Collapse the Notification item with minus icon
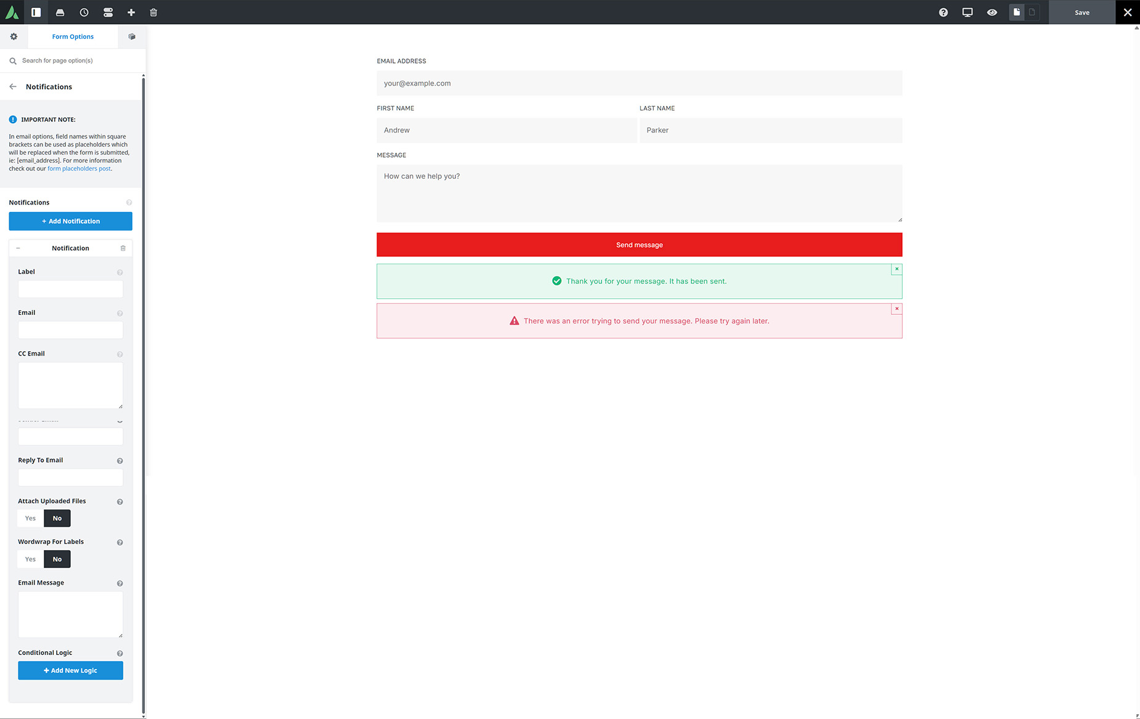The height and width of the screenshot is (719, 1140). tap(18, 248)
